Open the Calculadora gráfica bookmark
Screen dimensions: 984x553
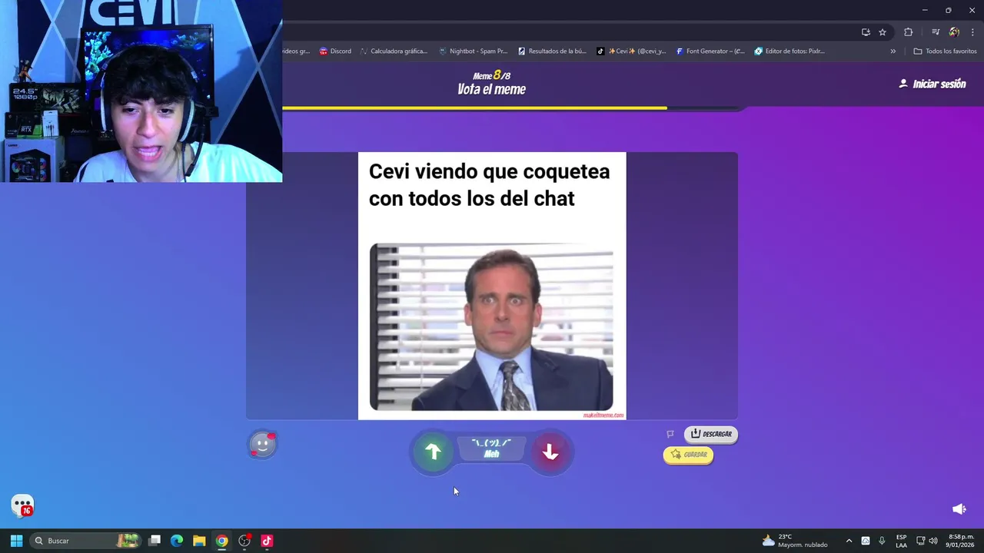pyautogui.click(x=394, y=51)
